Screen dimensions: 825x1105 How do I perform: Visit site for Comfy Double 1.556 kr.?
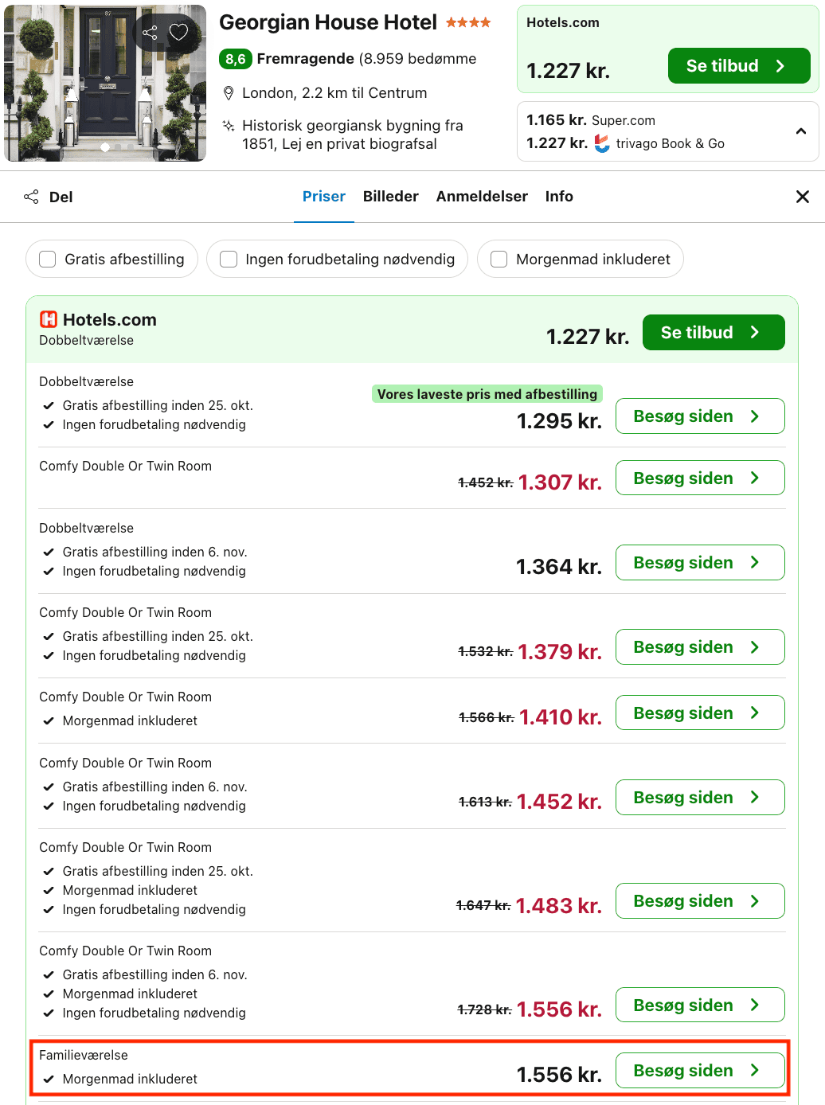700,1005
